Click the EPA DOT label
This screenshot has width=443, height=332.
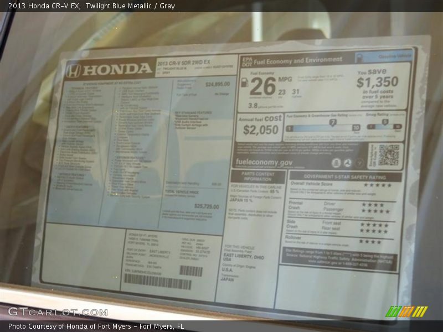pos(247,61)
